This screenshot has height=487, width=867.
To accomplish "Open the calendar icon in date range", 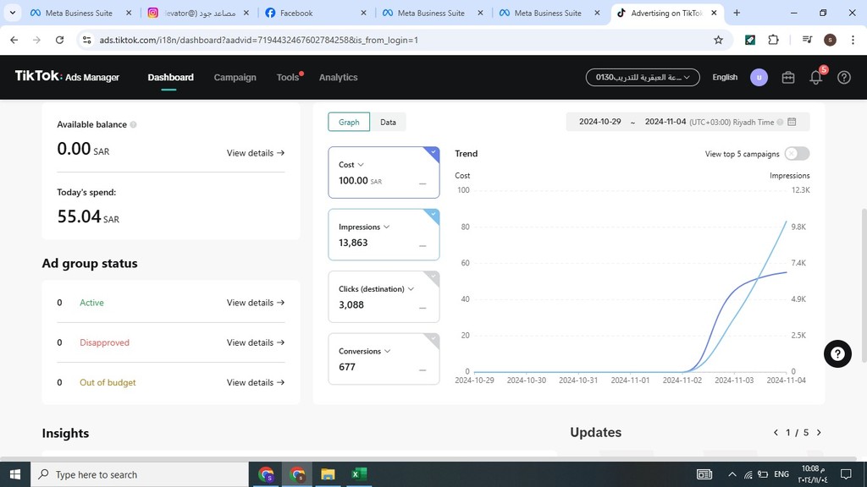I will (x=792, y=122).
